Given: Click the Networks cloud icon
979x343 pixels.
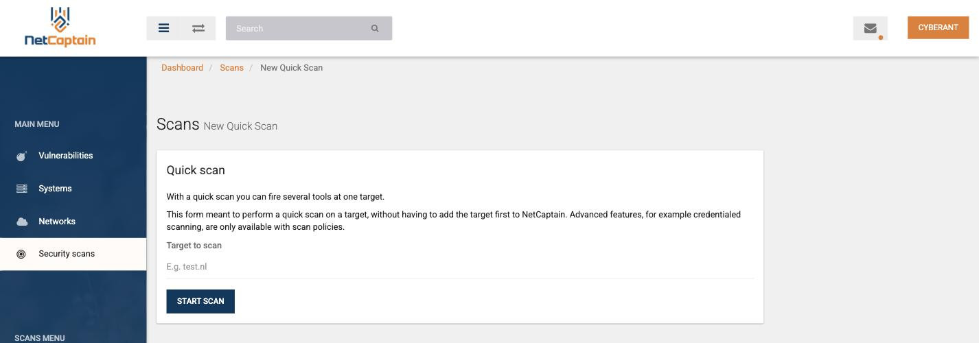Looking at the screenshot, I should click(x=21, y=222).
